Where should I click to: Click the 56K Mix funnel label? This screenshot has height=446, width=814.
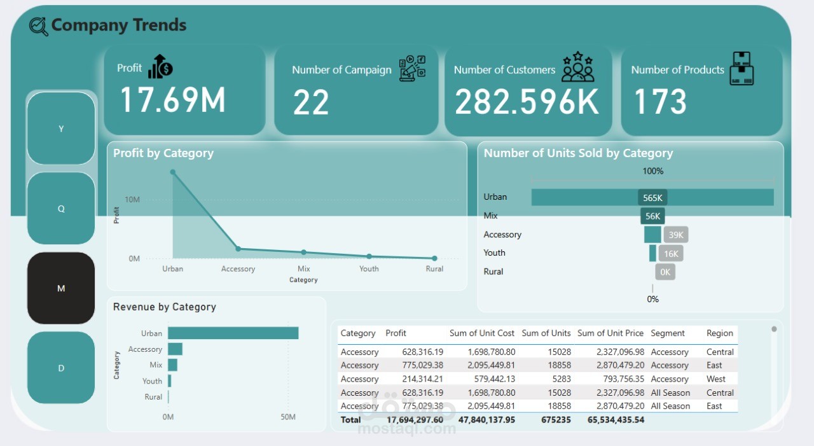(652, 216)
